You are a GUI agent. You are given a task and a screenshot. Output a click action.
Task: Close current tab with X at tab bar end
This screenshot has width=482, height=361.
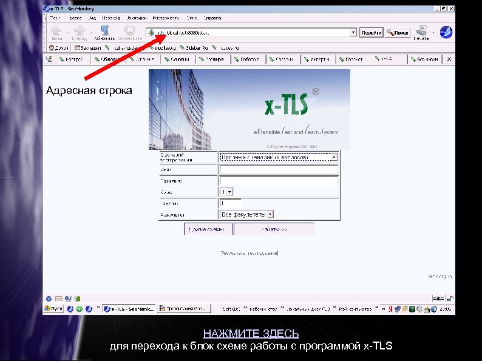(449, 59)
